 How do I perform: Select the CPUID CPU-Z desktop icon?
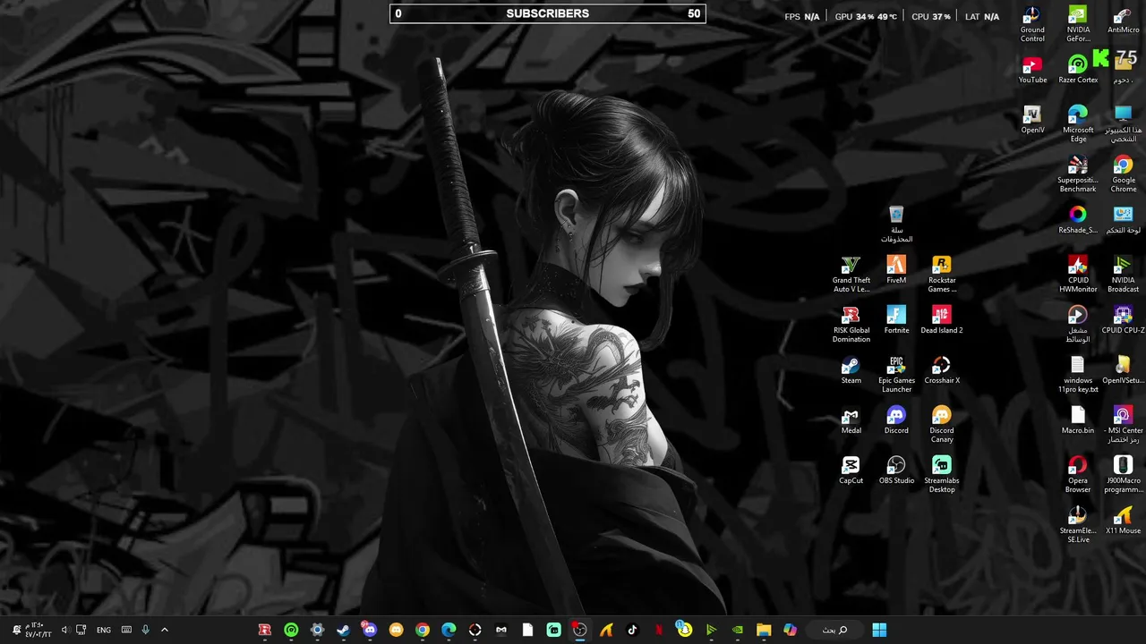1123,319
